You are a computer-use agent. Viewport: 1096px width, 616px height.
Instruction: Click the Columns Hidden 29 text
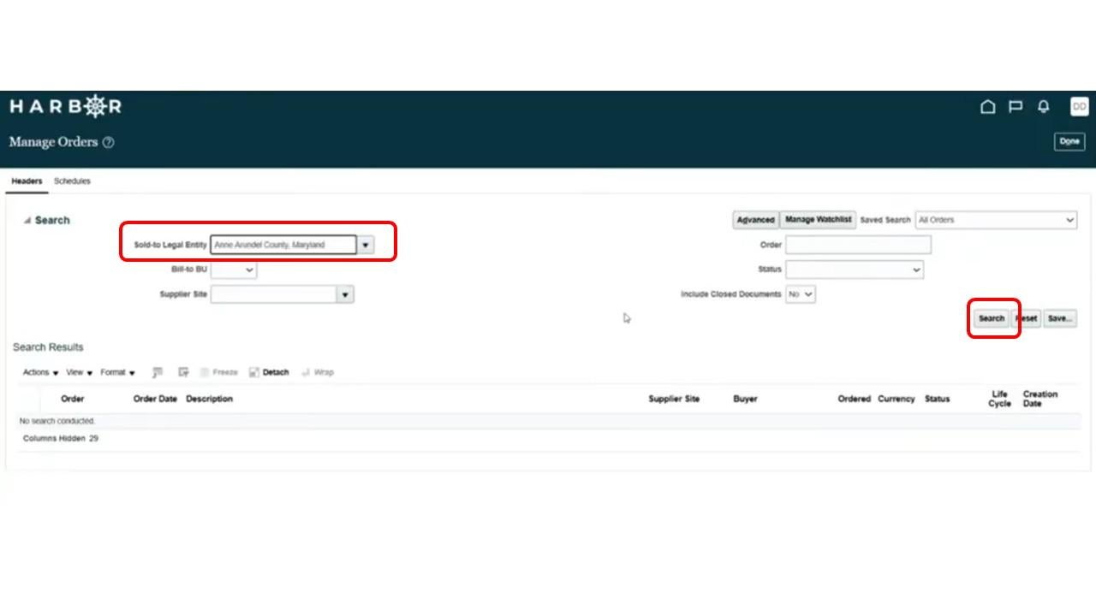click(61, 438)
